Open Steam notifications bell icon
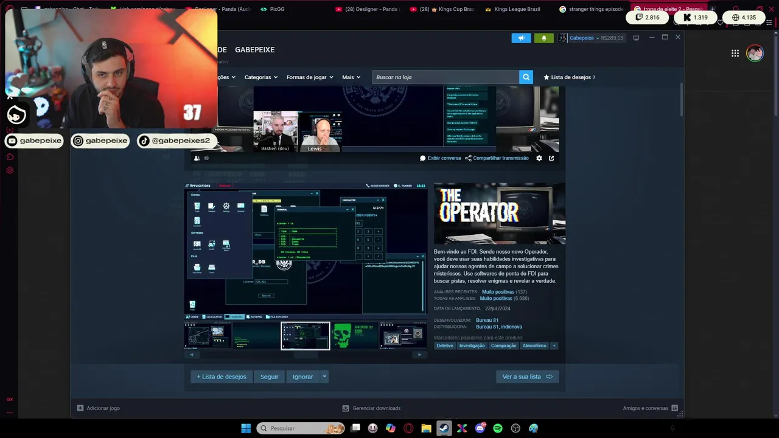The image size is (779, 438). click(544, 38)
